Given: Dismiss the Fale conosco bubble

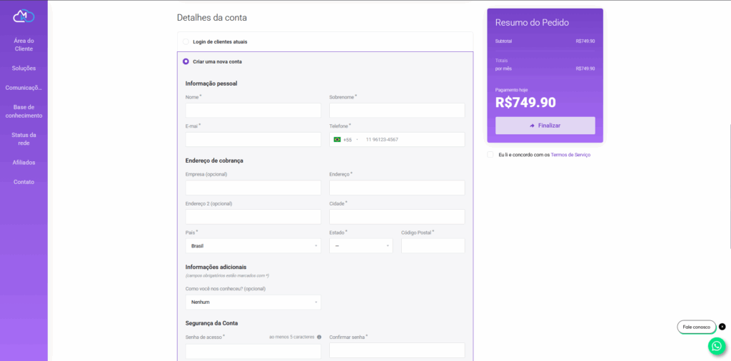Looking at the screenshot, I should pos(722,327).
